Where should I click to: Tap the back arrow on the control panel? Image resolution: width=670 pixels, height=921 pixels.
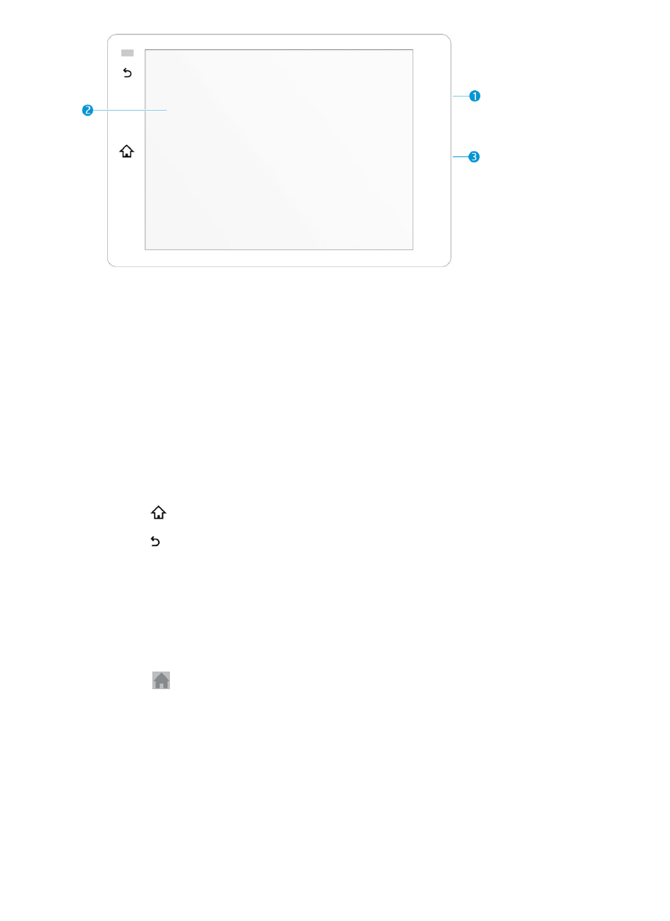click(128, 73)
